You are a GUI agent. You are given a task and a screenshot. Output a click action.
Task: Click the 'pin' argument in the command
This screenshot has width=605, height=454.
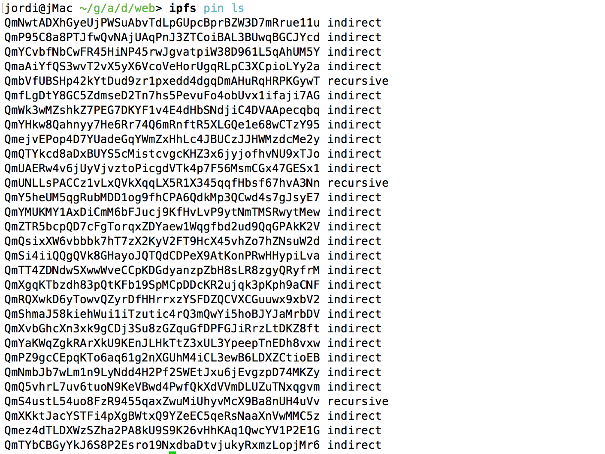[x=214, y=8]
